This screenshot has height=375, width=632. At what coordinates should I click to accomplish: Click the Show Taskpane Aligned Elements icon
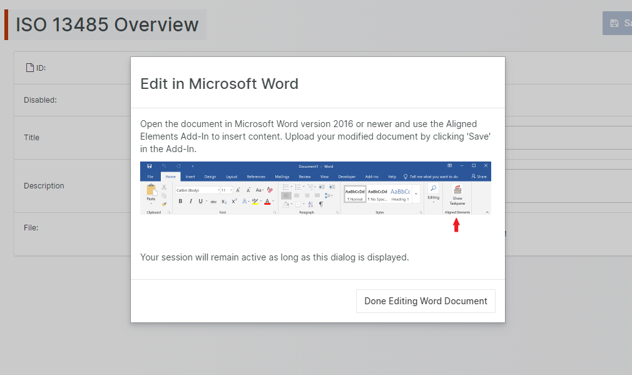[x=457, y=190]
